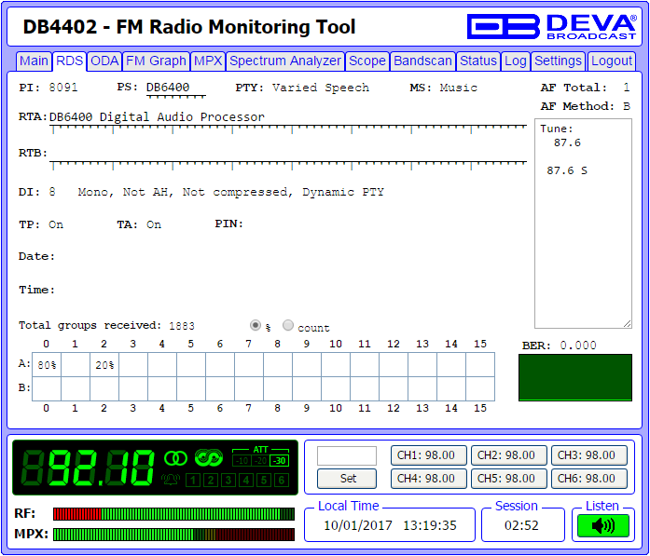Tune to preset CH3: 98.00

(x=589, y=455)
